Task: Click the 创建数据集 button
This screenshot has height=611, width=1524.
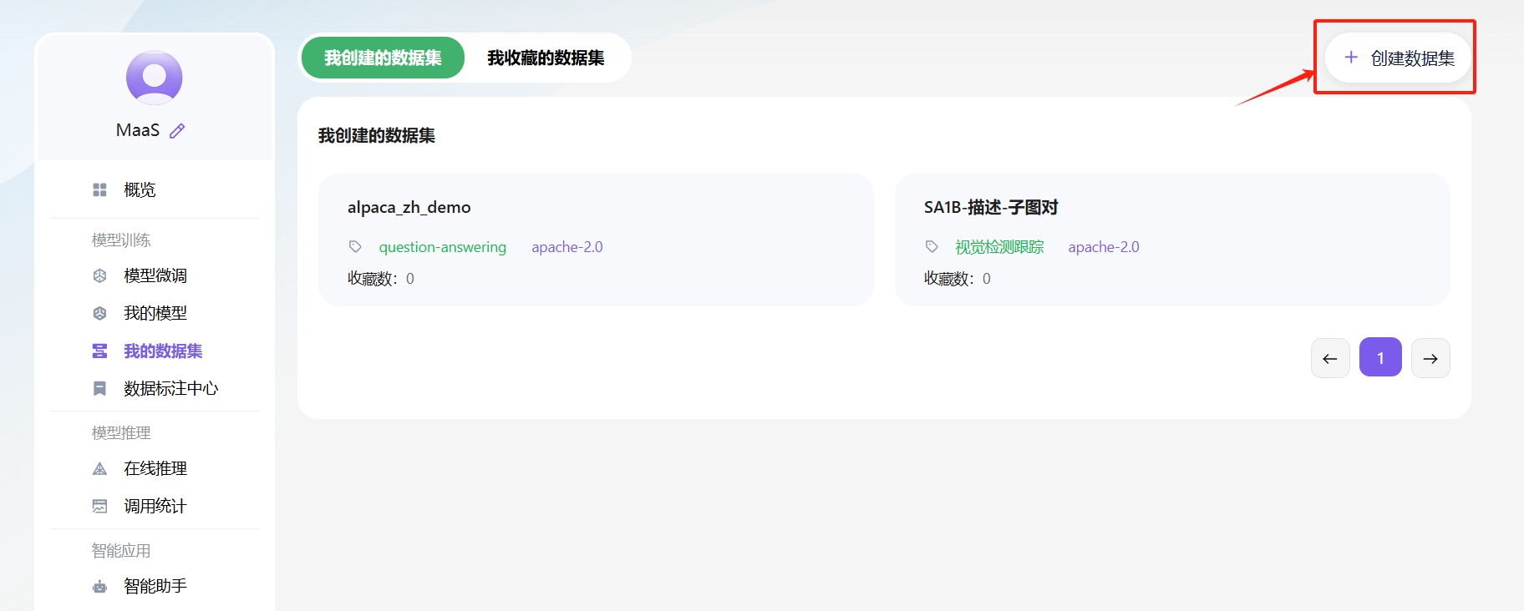Action: [1398, 58]
